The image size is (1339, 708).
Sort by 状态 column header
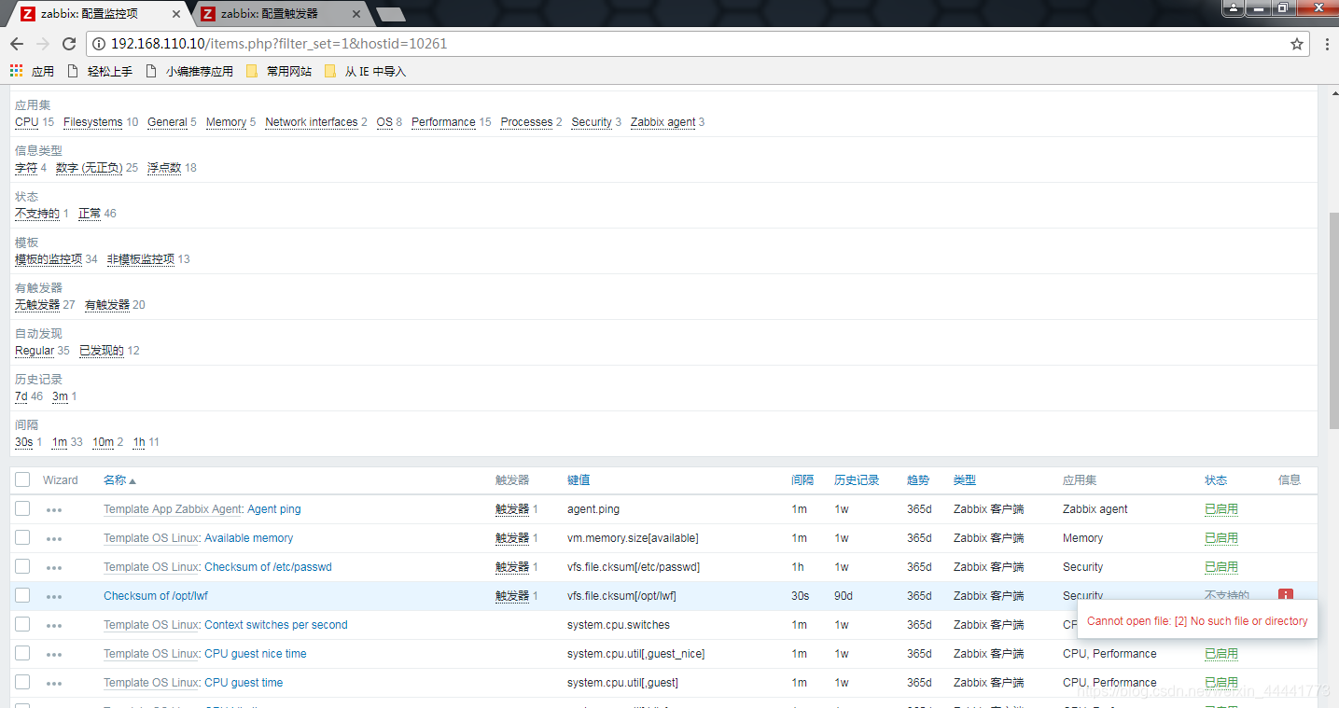click(1216, 479)
